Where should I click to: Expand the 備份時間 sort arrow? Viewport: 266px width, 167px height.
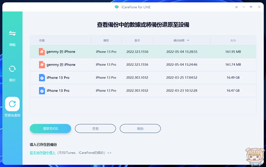(188, 41)
